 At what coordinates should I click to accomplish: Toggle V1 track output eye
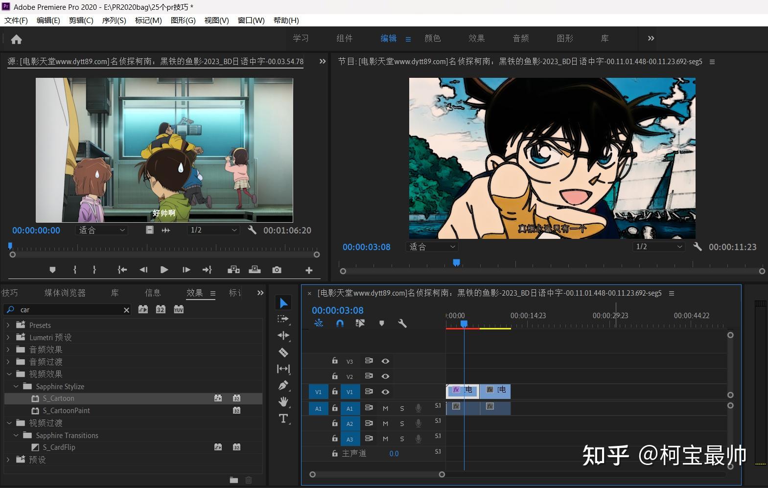[385, 392]
